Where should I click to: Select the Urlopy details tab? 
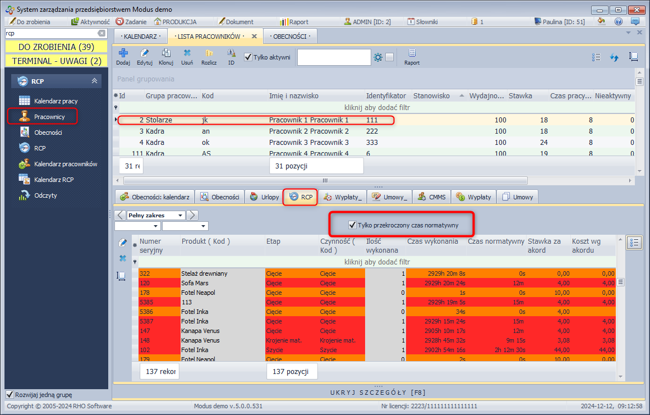pyautogui.click(x=264, y=197)
